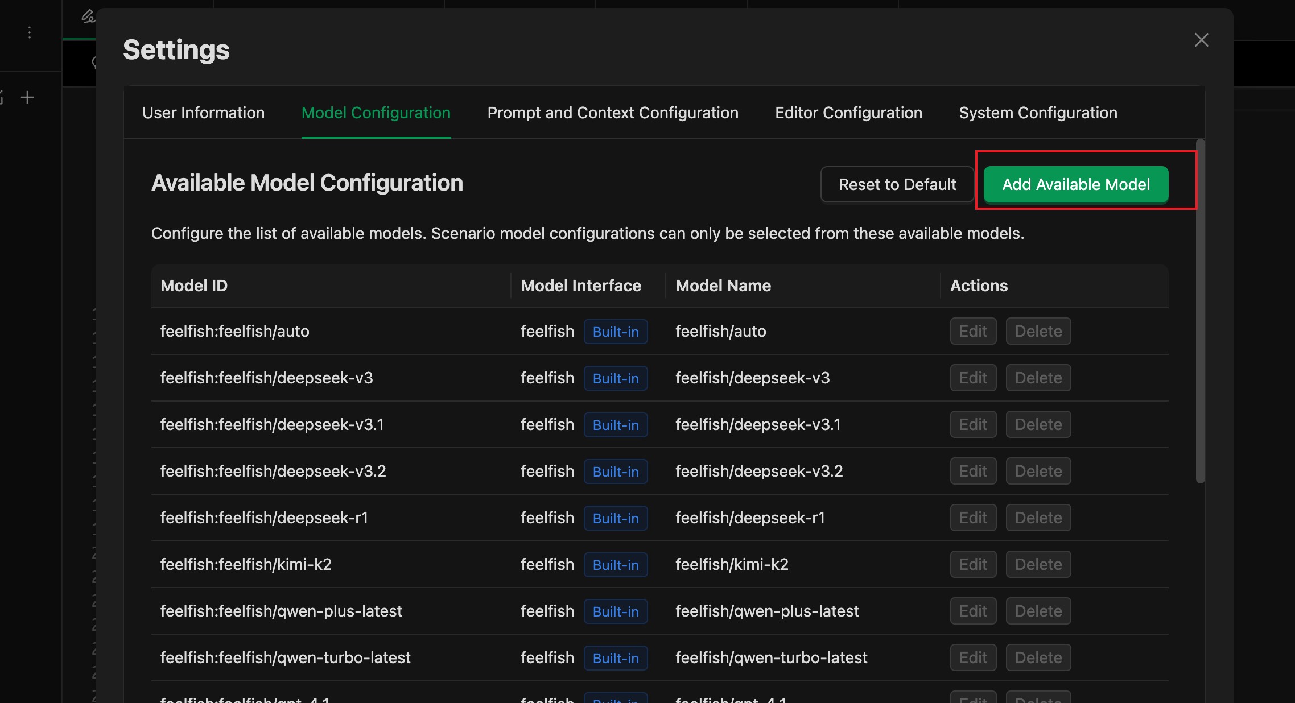Click Built-in badge on kimi-k2 row
Viewport: 1295px width, 703px height.
click(615, 565)
